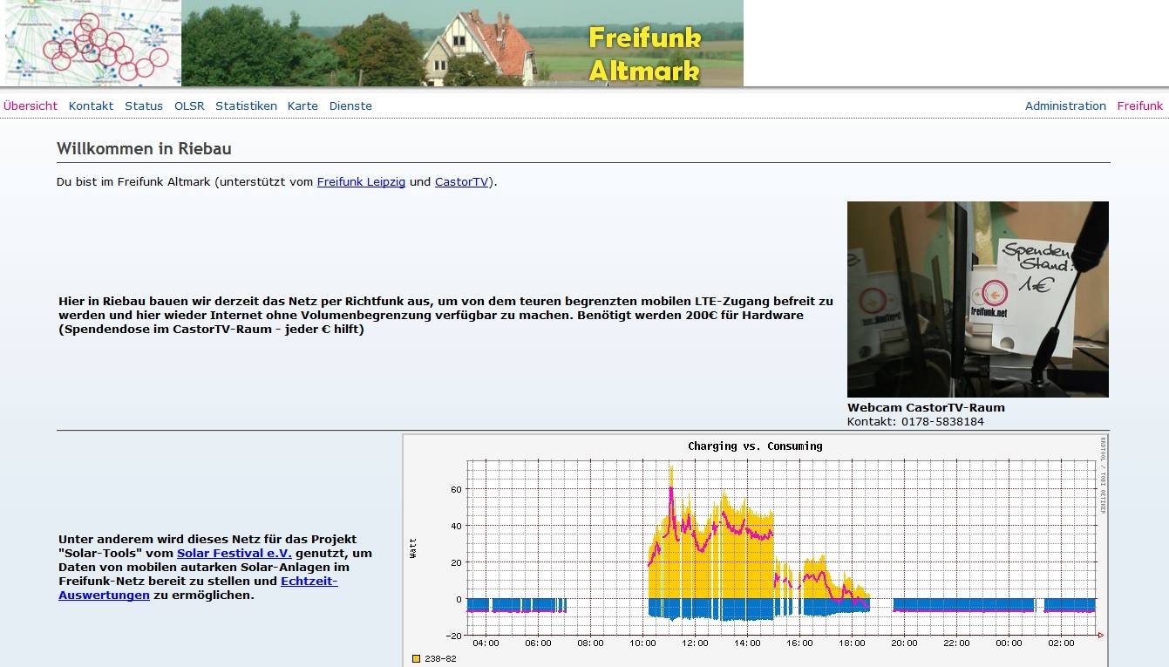
Task: Open the Dienste menu item
Action: [x=350, y=105]
